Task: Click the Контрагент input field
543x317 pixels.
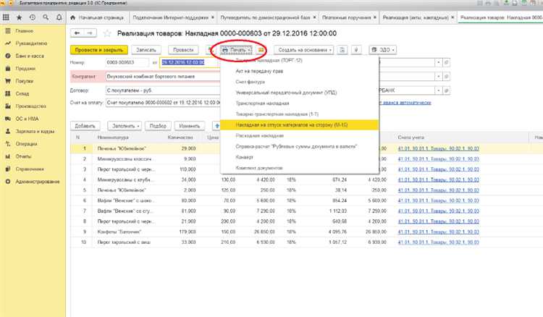Action: pos(163,77)
